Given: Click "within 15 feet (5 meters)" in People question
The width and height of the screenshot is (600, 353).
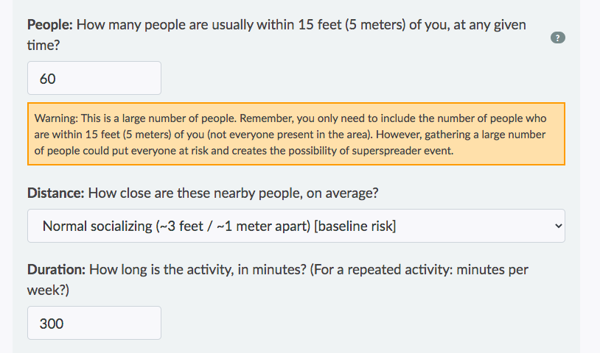Looking at the screenshot, I should [x=329, y=24].
